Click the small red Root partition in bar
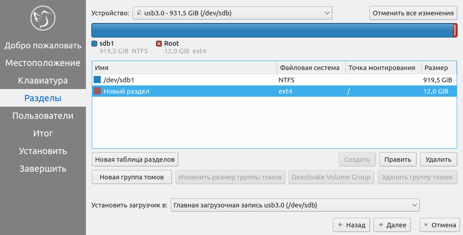The image size is (463, 235). (x=455, y=30)
